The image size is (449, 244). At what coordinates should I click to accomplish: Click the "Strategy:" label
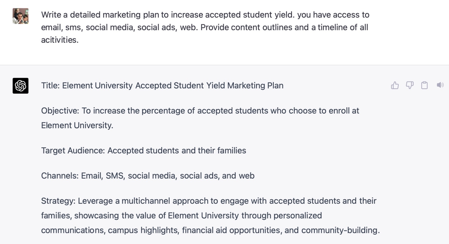click(x=58, y=201)
